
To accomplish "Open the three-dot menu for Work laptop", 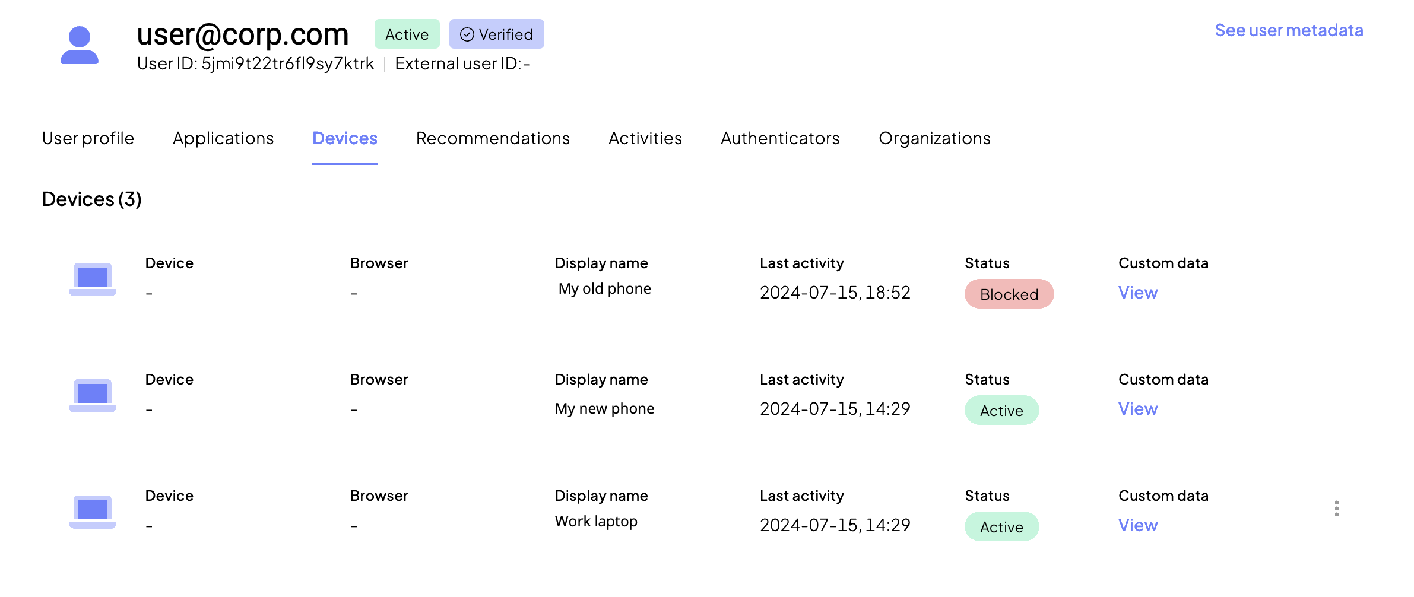I will click(x=1336, y=509).
